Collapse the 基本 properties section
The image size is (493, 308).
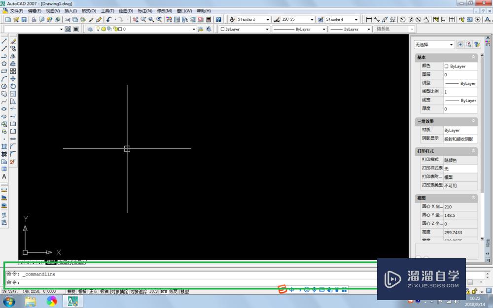(x=473, y=57)
